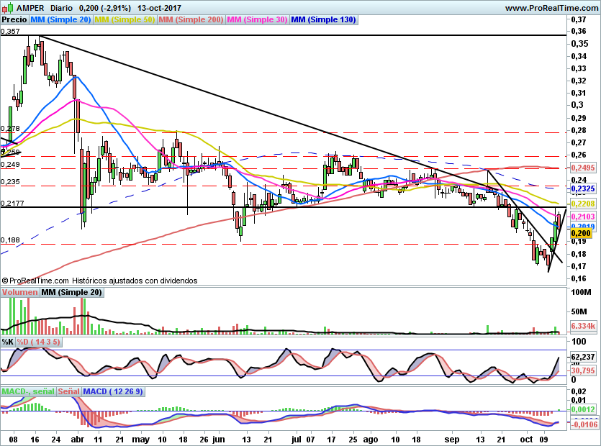Viewport: 601px width, 446px height.
Task: Click the 0,2208 yellow average price tag
Action: click(x=583, y=204)
